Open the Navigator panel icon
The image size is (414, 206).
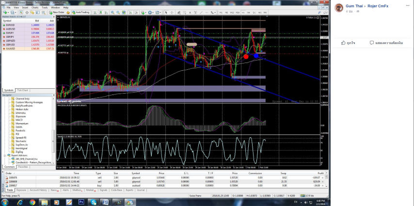pyautogui.click(x=32, y=12)
